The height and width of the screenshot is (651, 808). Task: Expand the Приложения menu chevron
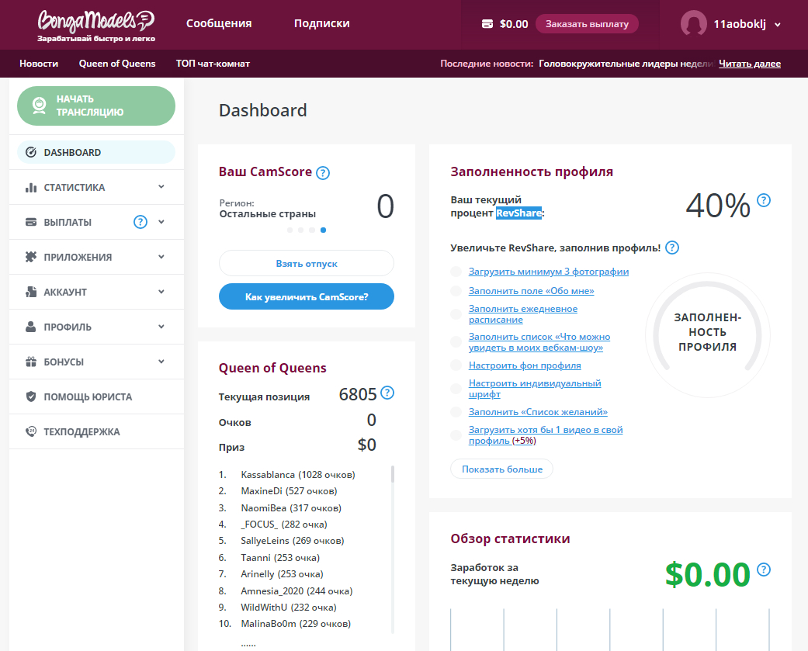(x=161, y=257)
